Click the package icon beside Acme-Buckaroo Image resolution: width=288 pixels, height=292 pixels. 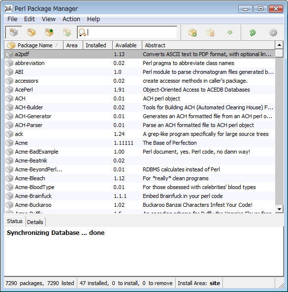point(9,205)
